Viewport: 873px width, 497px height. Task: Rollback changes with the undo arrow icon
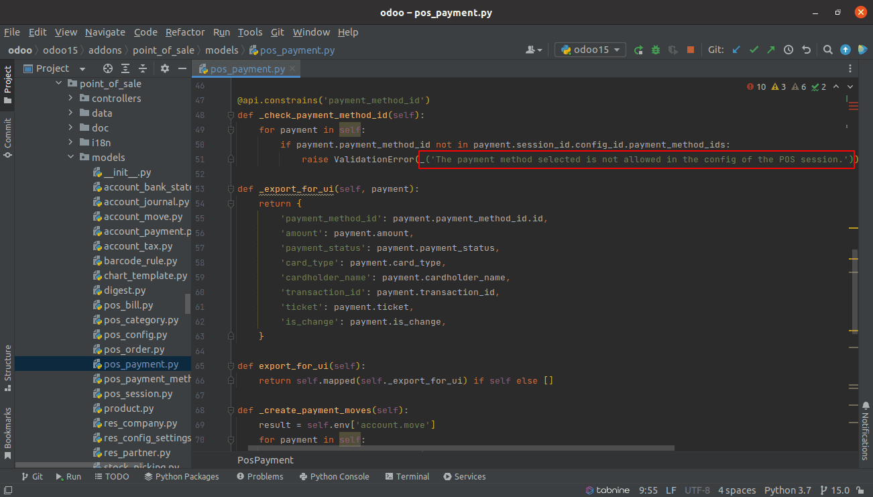click(x=806, y=50)
